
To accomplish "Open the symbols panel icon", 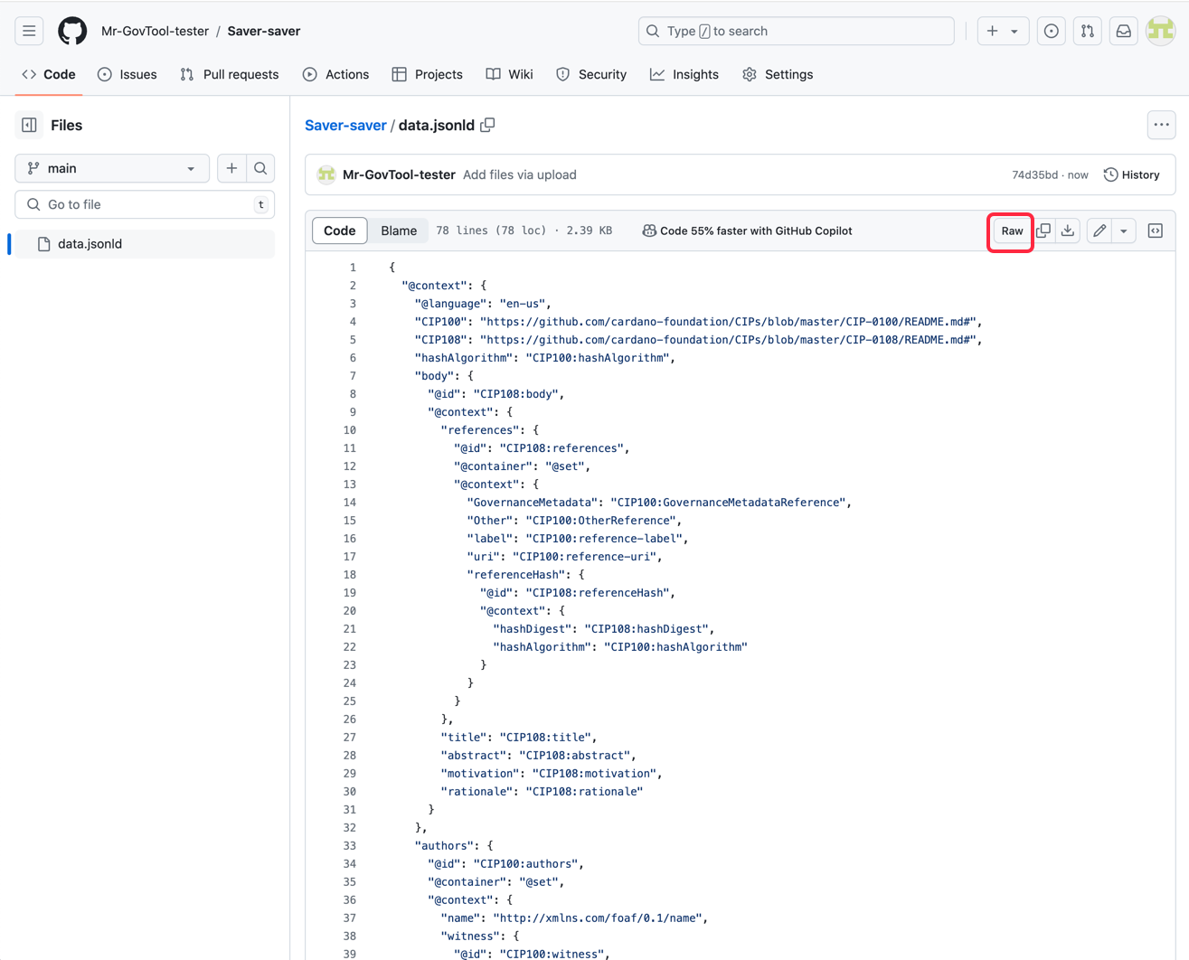I will (x=1156, y=231).
